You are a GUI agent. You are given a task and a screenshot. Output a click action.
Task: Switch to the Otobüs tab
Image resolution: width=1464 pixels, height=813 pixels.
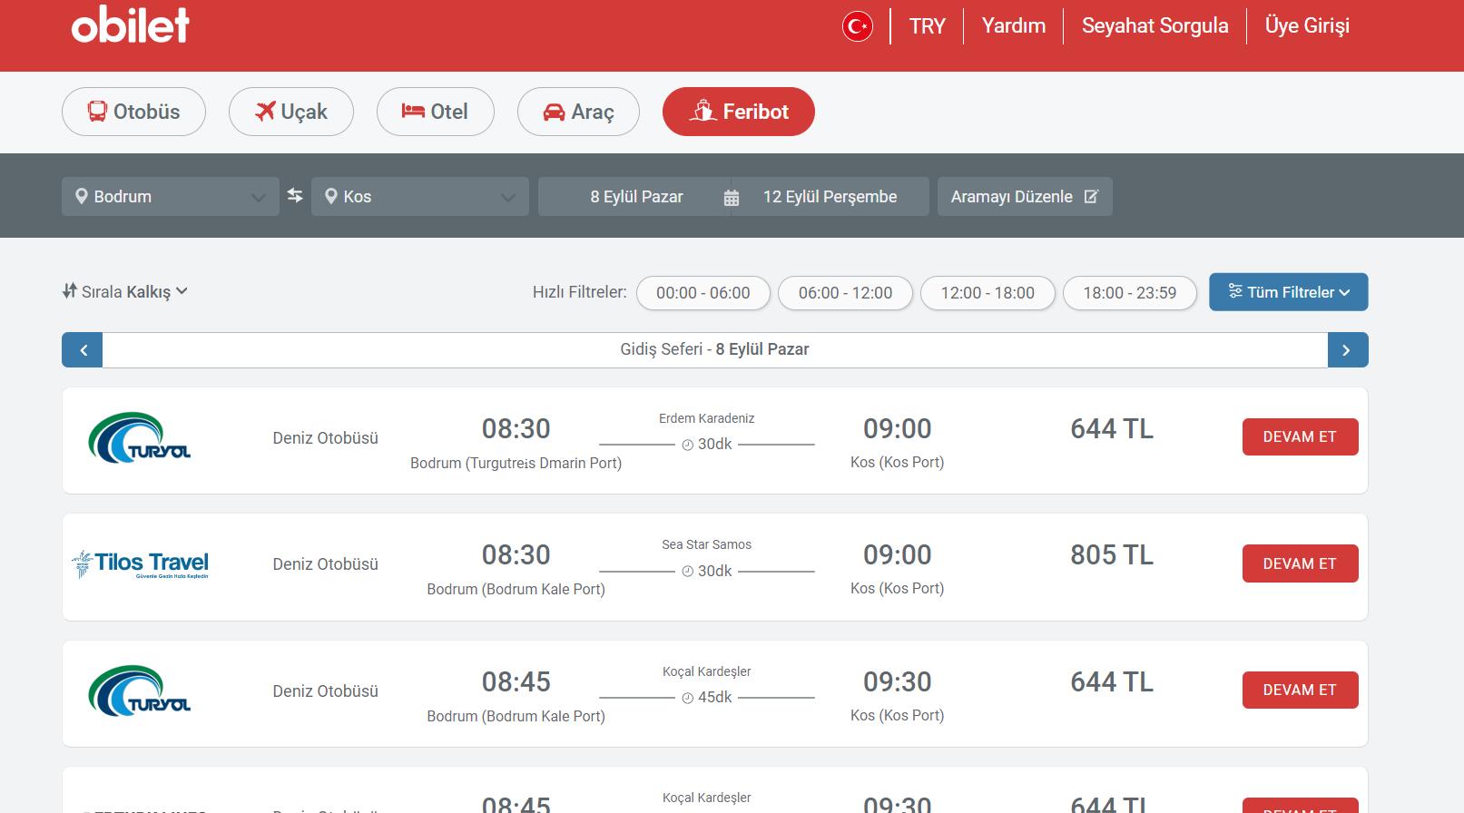pos(133,112)
